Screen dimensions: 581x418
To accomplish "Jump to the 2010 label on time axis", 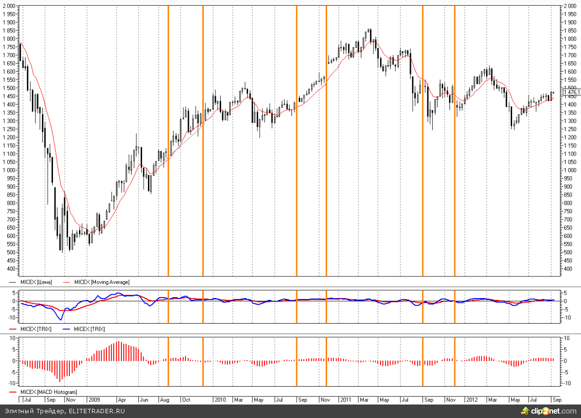I will (x=220, y=400).
